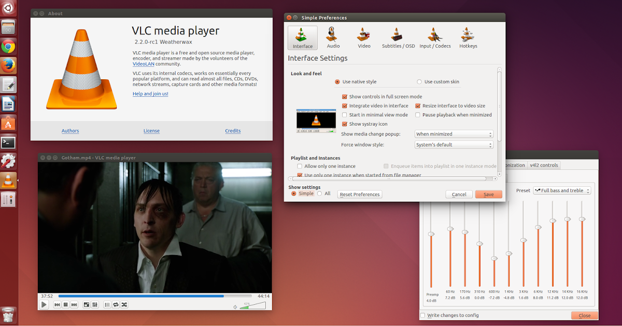Viewport: 622px width, 326px height.
Task: Adjust the VLC volume slider
Action: [x=253, y=306]
